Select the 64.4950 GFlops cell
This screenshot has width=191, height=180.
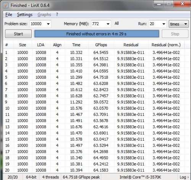101,158
